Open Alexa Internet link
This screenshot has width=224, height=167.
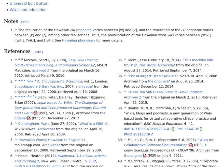click(191, 92)
